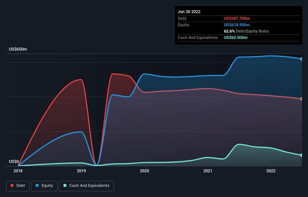Click the 62.6% Debt/Equity Ratio text

pos(246,31)
